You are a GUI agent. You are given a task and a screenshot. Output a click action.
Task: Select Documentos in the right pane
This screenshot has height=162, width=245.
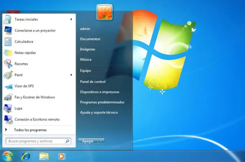point(90,39)
